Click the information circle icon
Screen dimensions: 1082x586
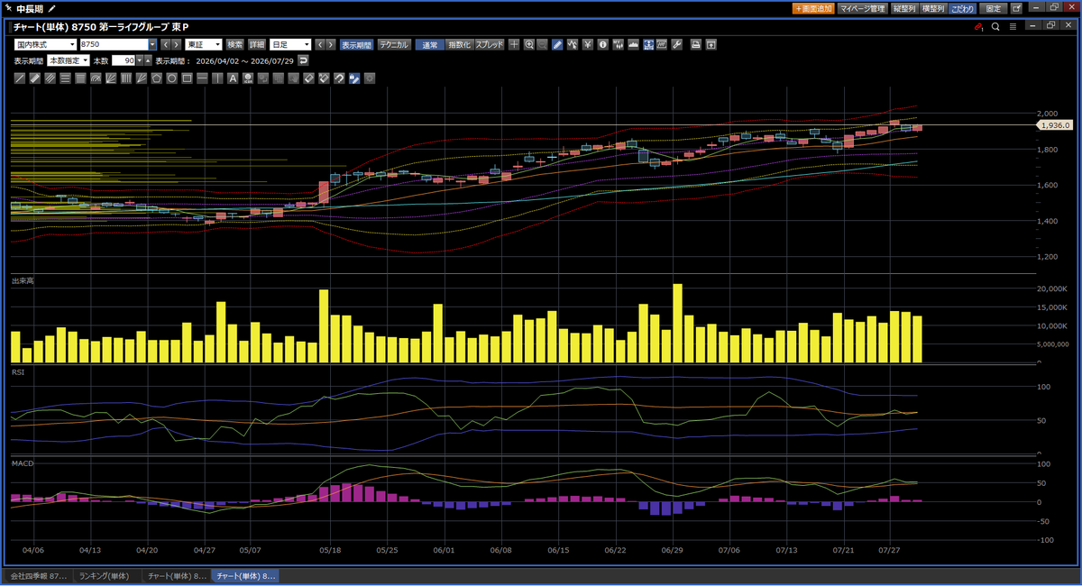click(602, 44)
